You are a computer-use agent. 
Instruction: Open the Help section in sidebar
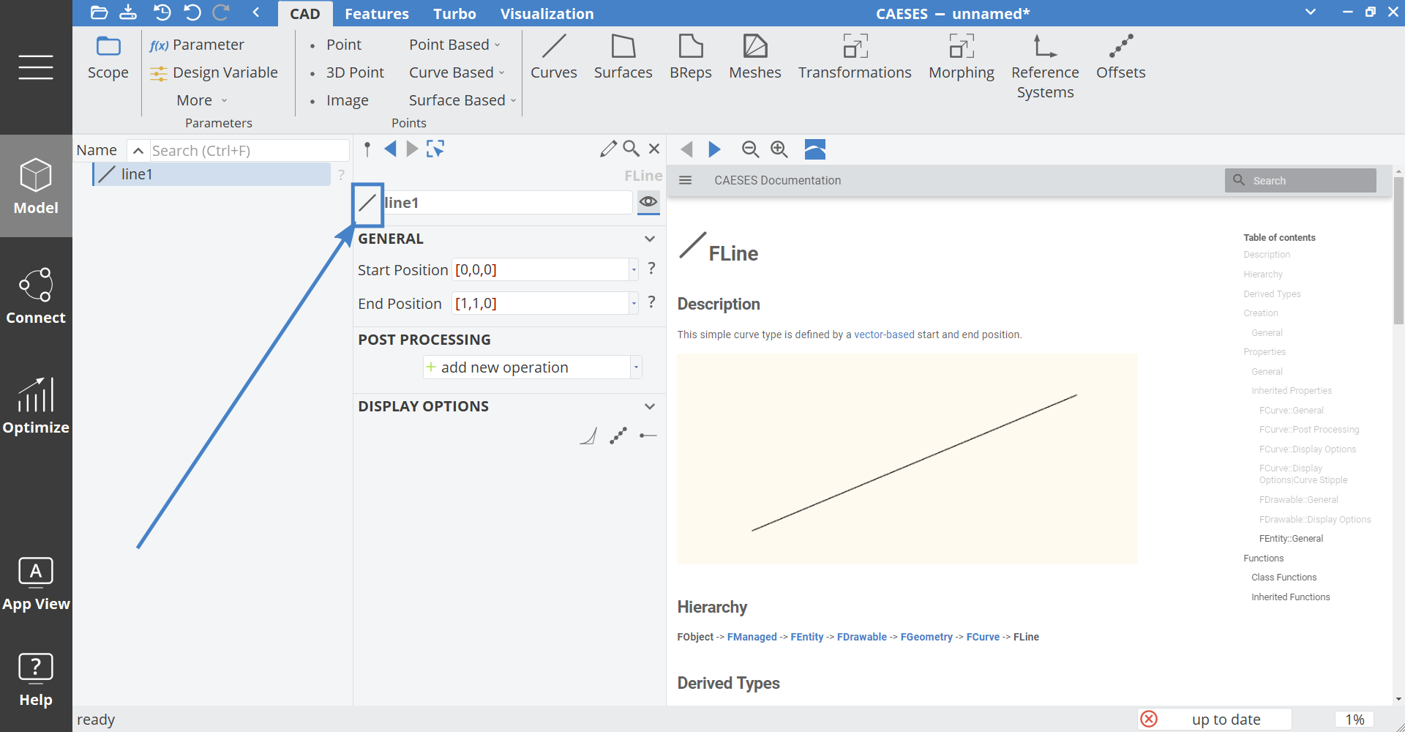tap(36, 679)
